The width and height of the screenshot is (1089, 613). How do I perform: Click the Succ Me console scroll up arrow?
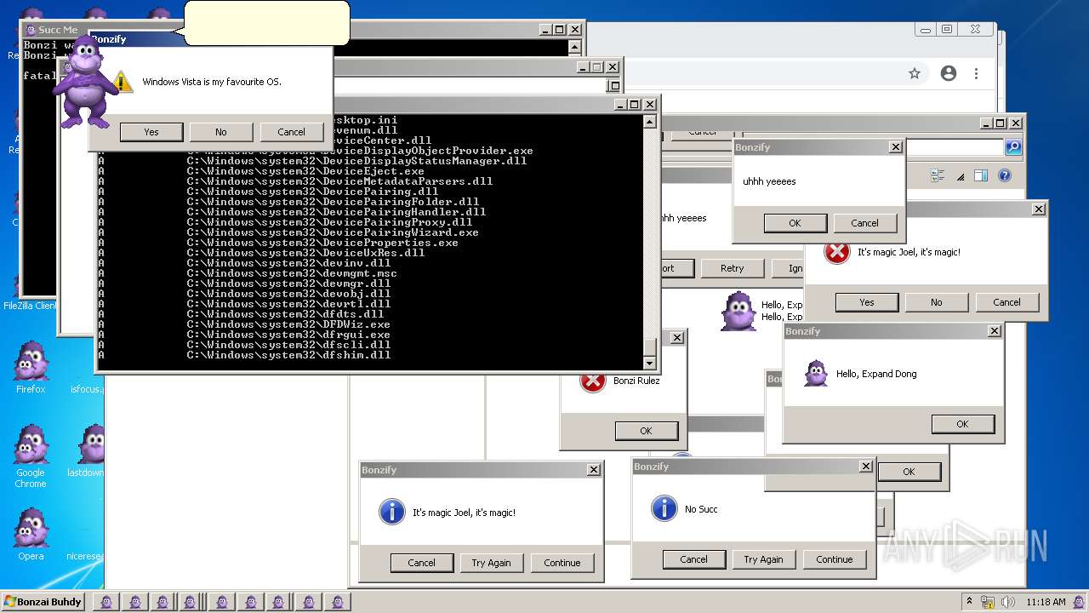point(575,47)
